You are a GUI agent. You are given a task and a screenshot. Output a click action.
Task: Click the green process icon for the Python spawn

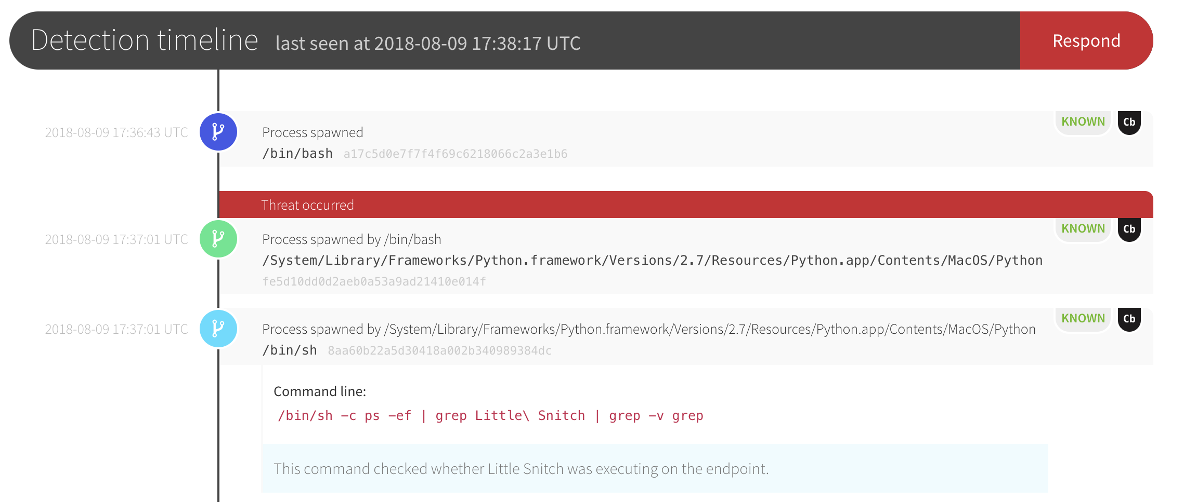(218, 239)
